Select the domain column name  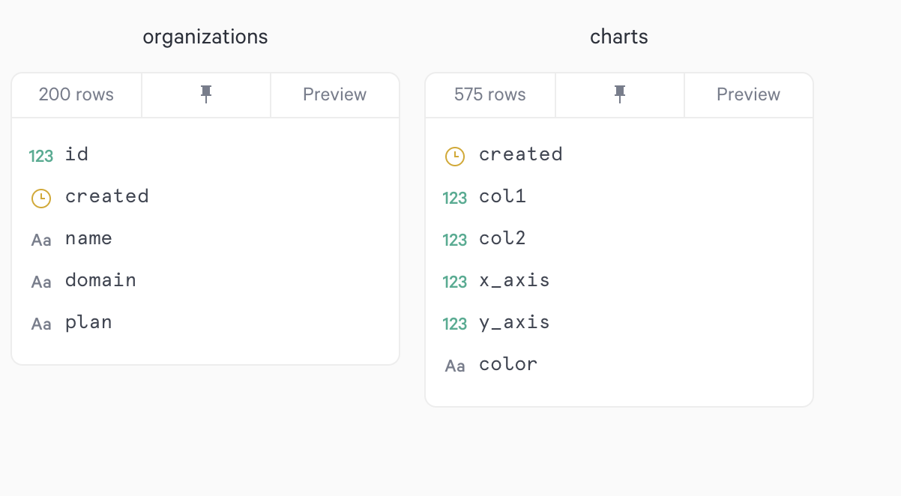100,281
